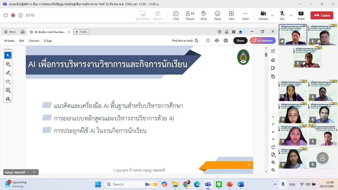The width and height of the screenshot is (338, 190).
Task: Open Acrobat notifications bell
Action: click(x=227, y=32)
